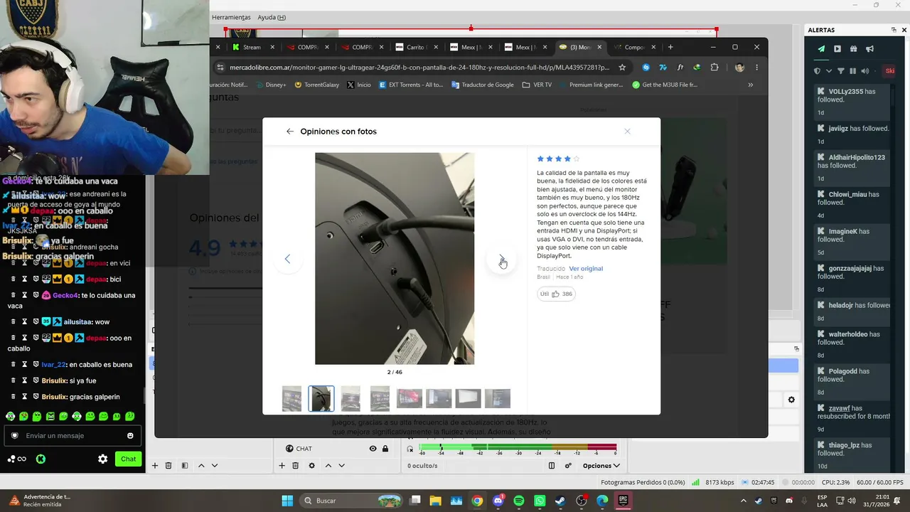Expand the hidden bookmarks chevron
The width and height of the screenshot is (910, 512).
click(751, 85)
